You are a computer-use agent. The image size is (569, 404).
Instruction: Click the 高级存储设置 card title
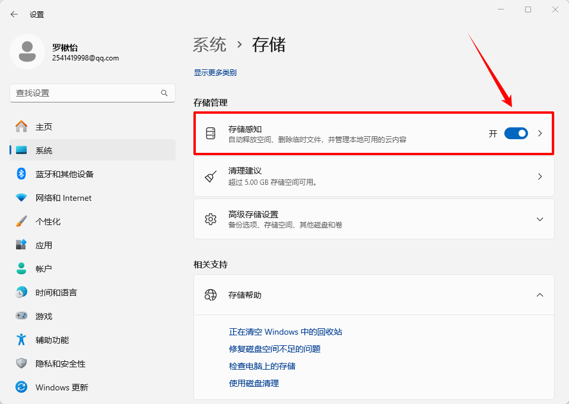point(253,214)
